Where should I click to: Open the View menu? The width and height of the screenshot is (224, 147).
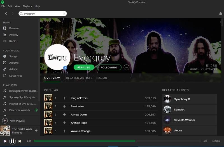pos(17,6)
